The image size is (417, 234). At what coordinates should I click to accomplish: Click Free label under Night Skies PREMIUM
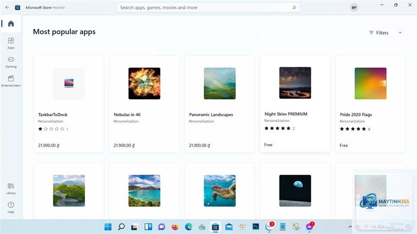coord(268,145)
